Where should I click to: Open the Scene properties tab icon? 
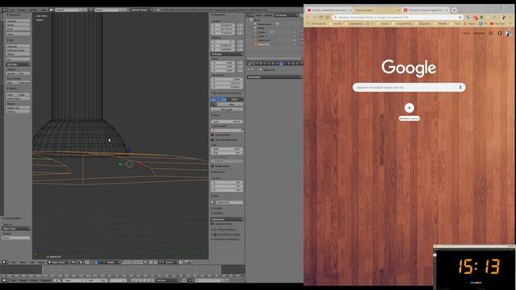tap(265, 64)
